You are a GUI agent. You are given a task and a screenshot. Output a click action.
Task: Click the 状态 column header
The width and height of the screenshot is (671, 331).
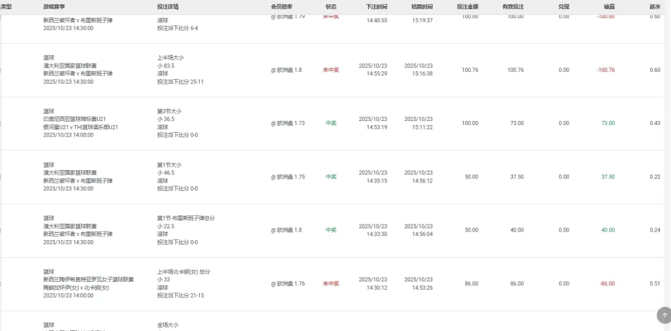(331, 6)
